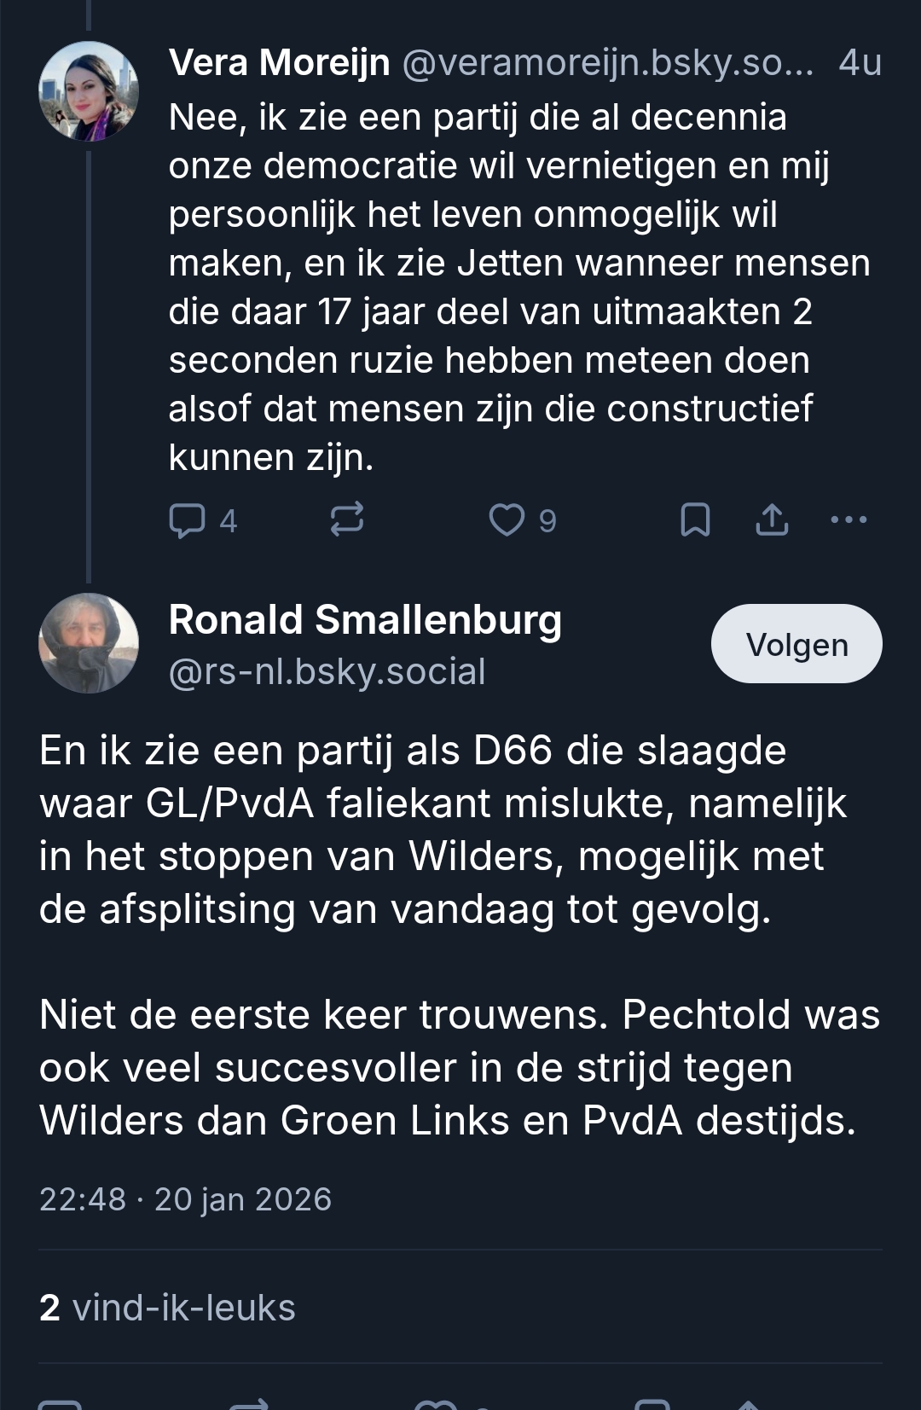Open the @veramoreijn.bsky.so... handle
Screen dimensions: 921x1410
pos(607,63)
